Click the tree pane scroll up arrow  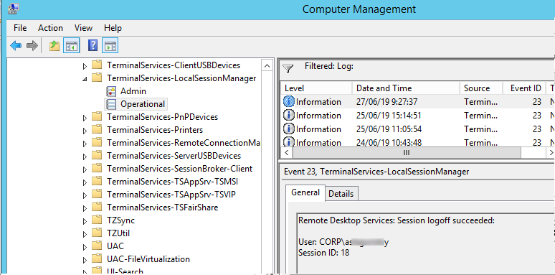tap(267, 65)
